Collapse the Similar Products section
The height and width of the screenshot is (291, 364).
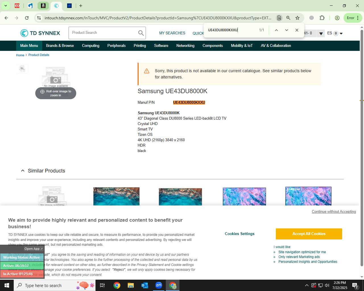point(23,171)
